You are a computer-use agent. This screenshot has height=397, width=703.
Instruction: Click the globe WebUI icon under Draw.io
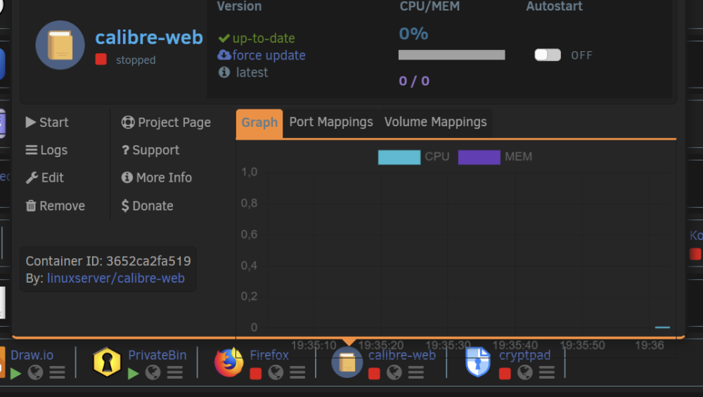(35, 372)
